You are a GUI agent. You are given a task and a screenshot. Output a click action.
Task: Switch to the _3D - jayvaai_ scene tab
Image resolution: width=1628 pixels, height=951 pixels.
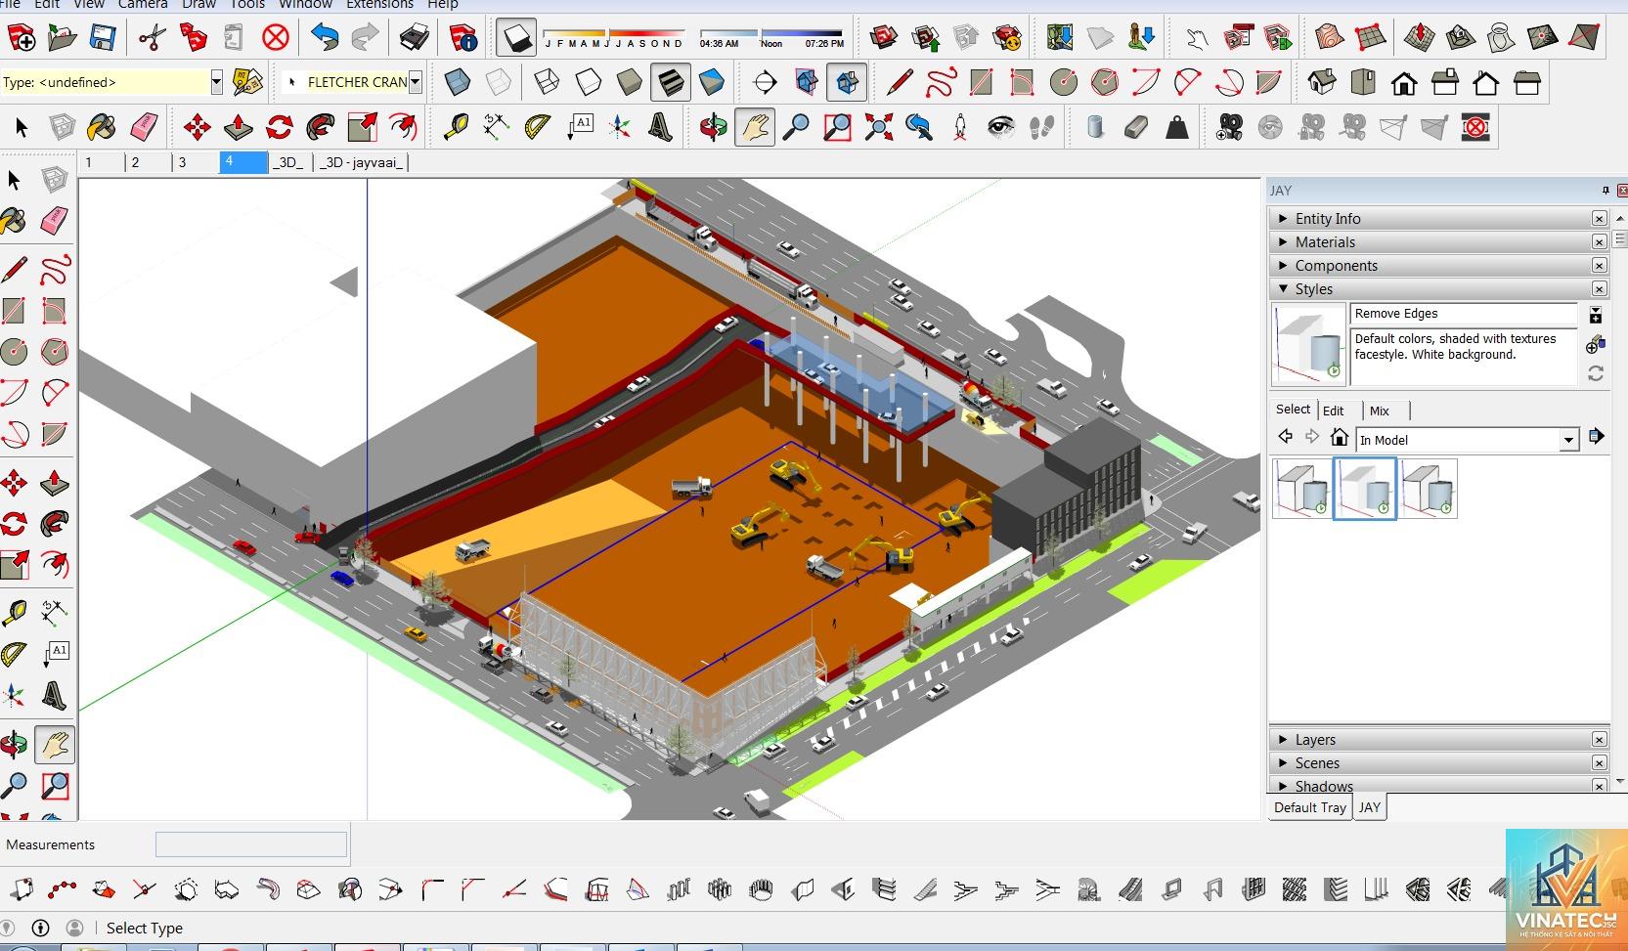tap(362, 162)
